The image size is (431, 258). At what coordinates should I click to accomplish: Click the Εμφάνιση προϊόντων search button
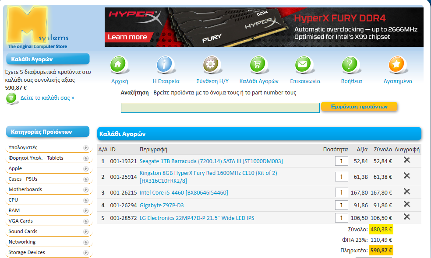[359, 107]
